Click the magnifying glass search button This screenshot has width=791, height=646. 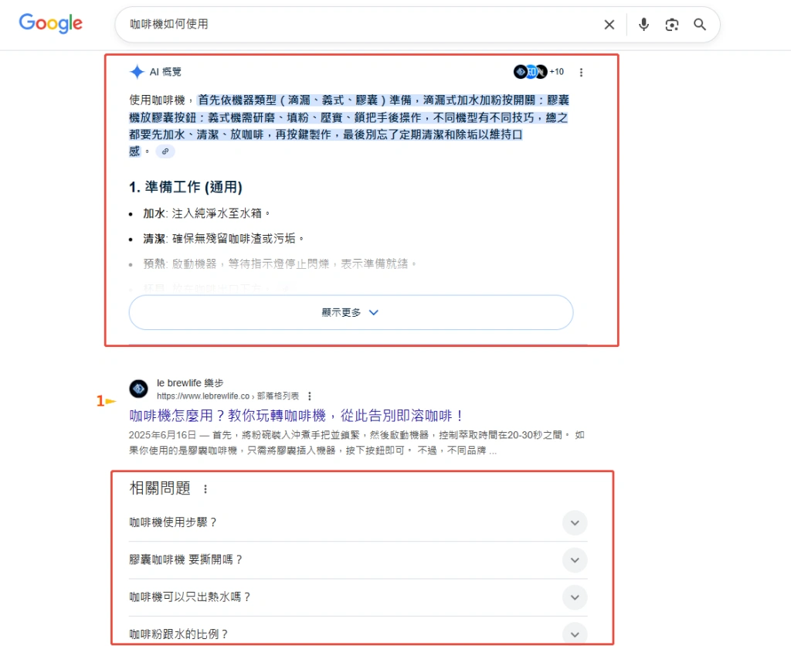pos(700,25)
